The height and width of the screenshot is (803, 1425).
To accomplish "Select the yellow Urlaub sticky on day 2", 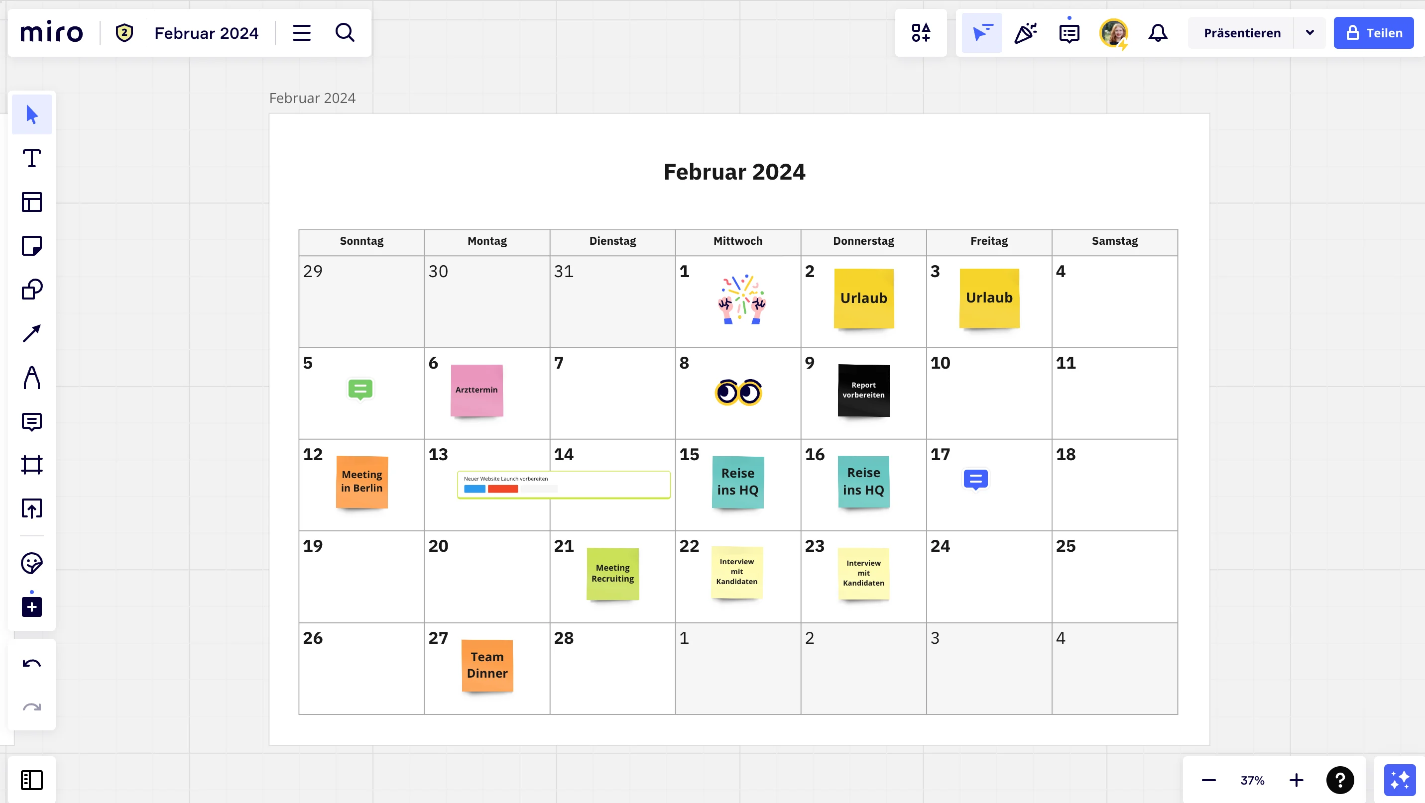I will point(863,299).
